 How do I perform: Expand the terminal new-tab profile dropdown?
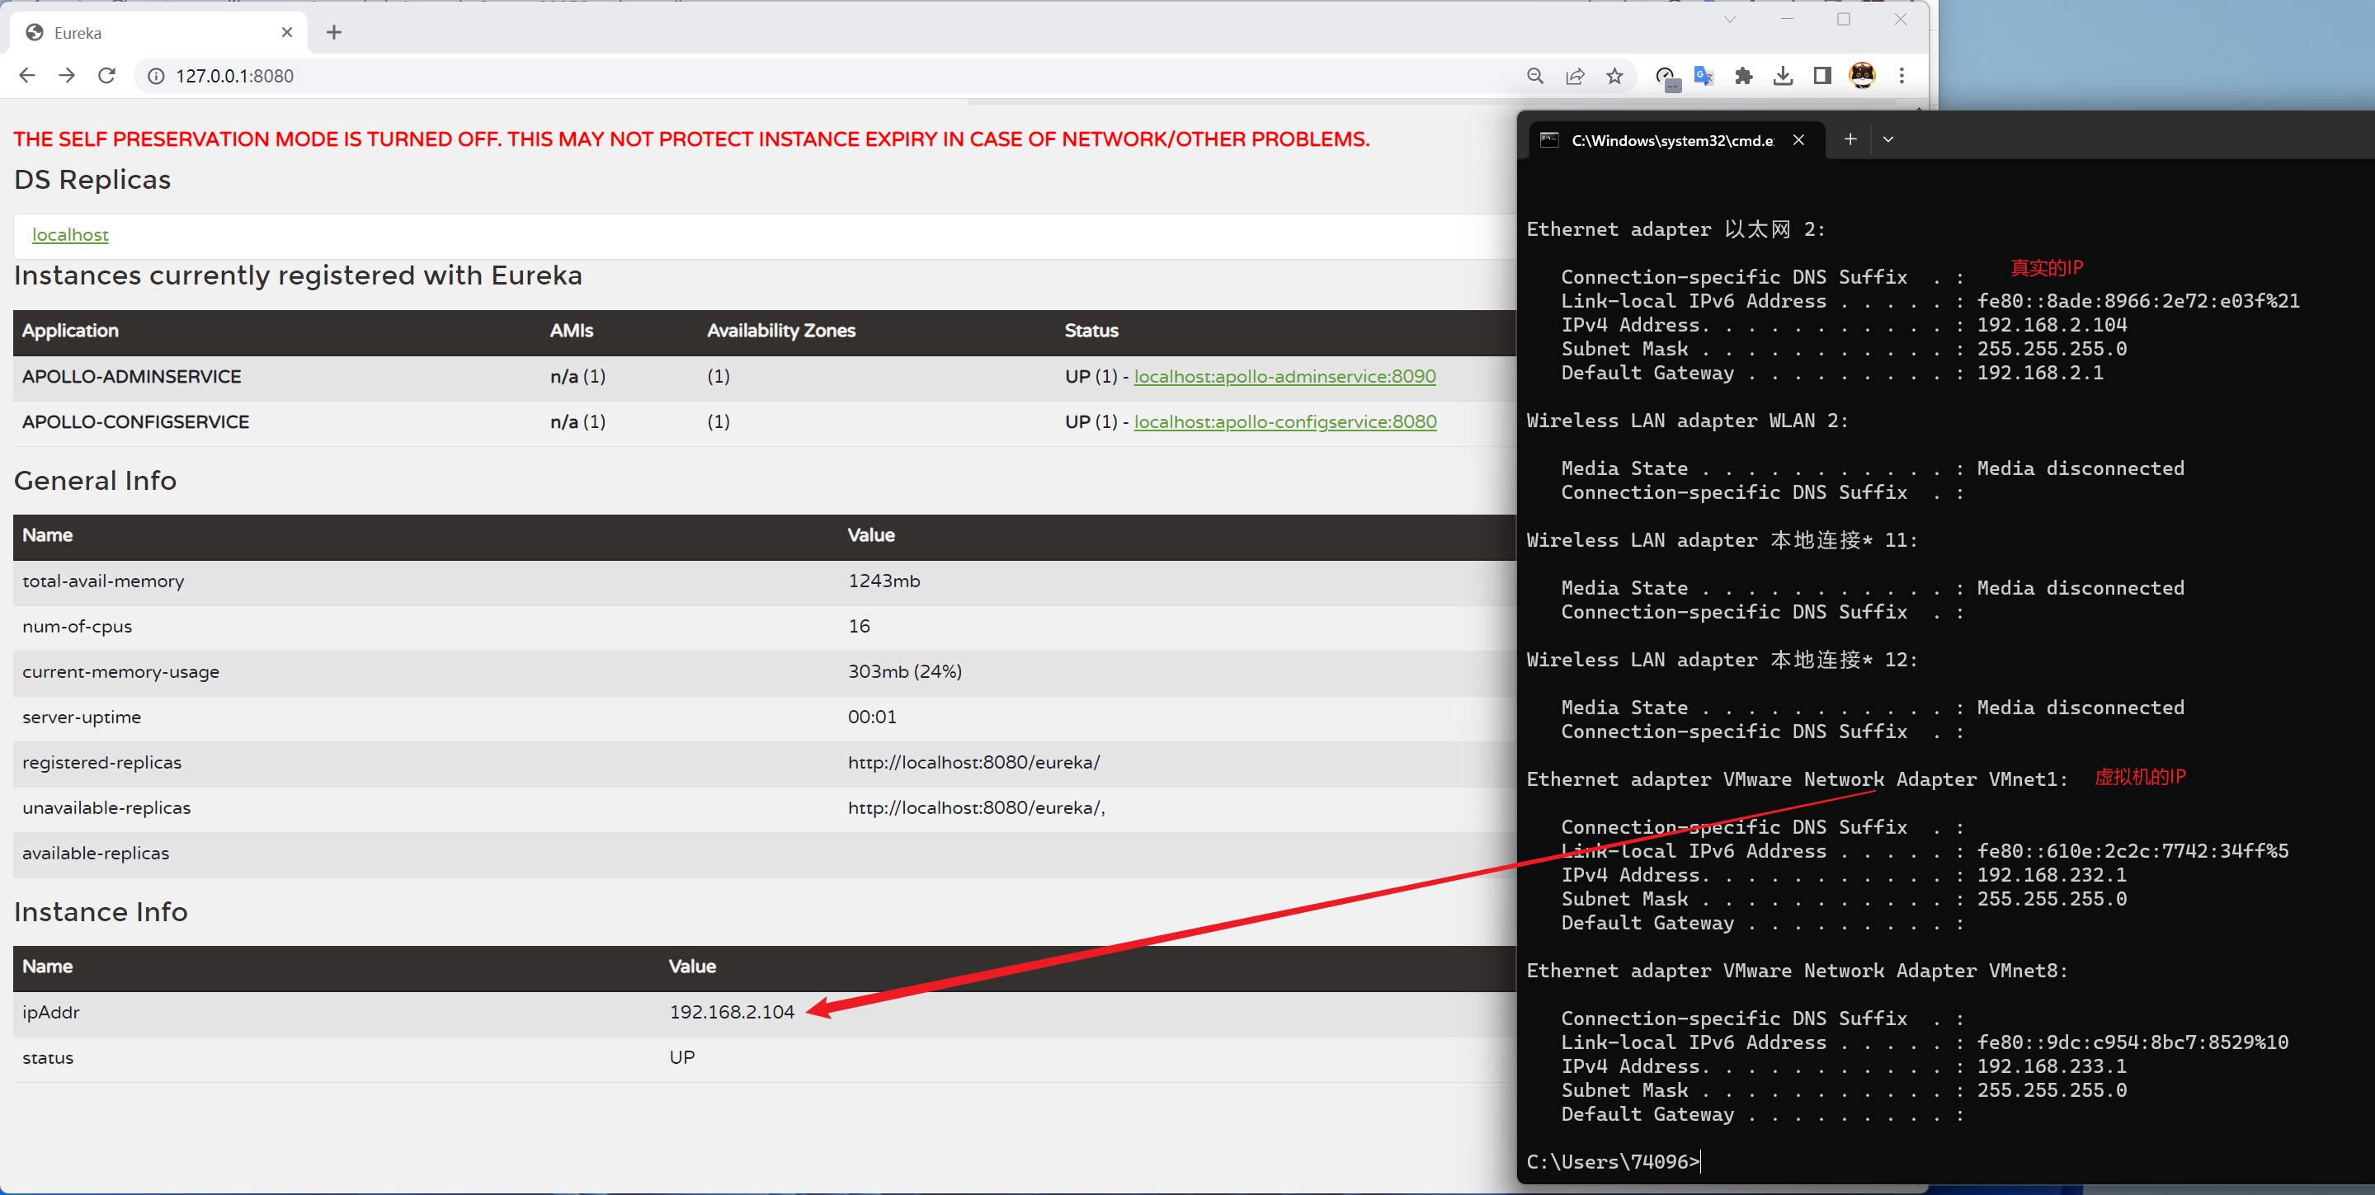coord(1888,139)
